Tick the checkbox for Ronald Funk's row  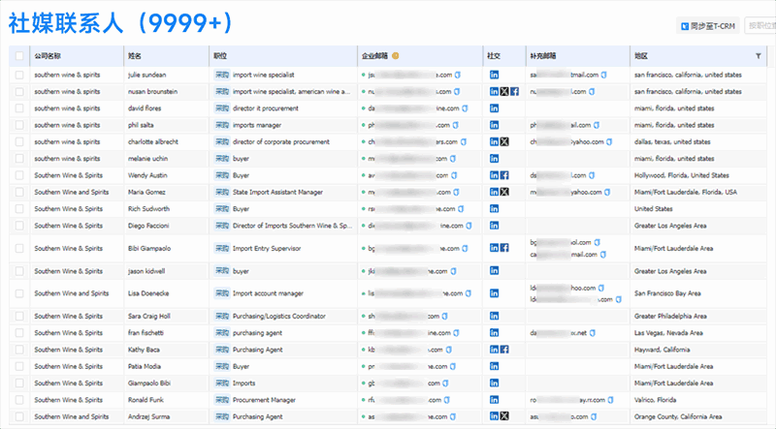(x=19, y=399)
